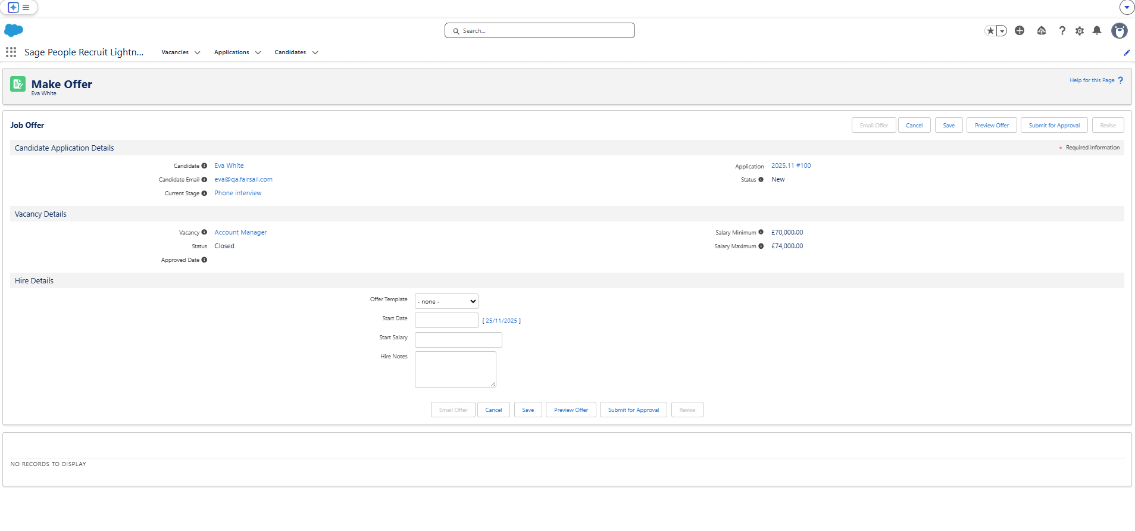Open the App Launcher grid icon
The height and width of the screenshot is (531, 1135).
[11, 52]
